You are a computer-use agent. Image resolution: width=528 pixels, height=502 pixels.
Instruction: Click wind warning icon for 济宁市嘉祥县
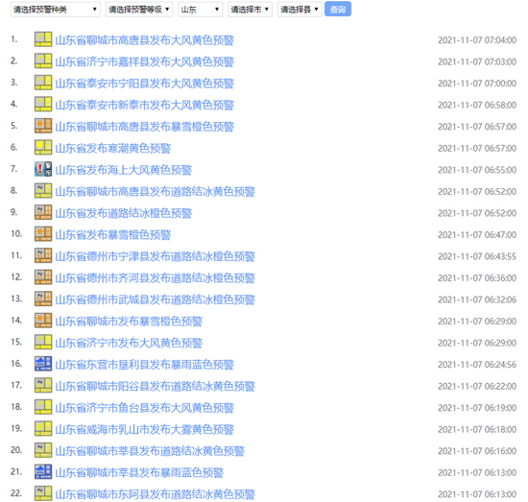coord(43,60)
